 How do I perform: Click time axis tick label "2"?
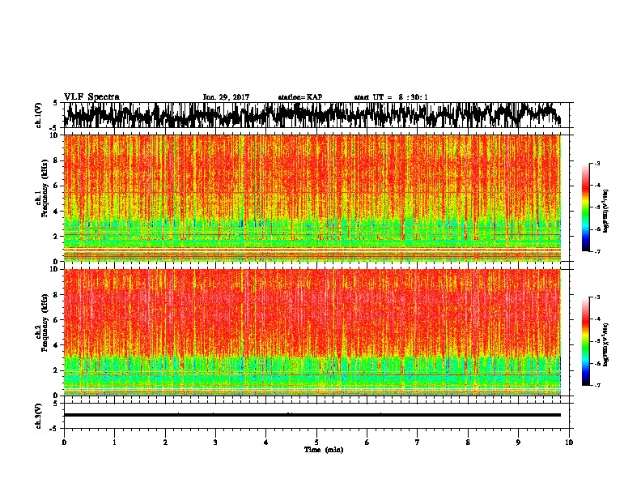[165, 443]
